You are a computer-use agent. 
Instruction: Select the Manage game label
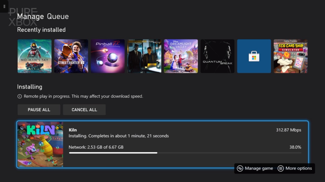(259, 168)
